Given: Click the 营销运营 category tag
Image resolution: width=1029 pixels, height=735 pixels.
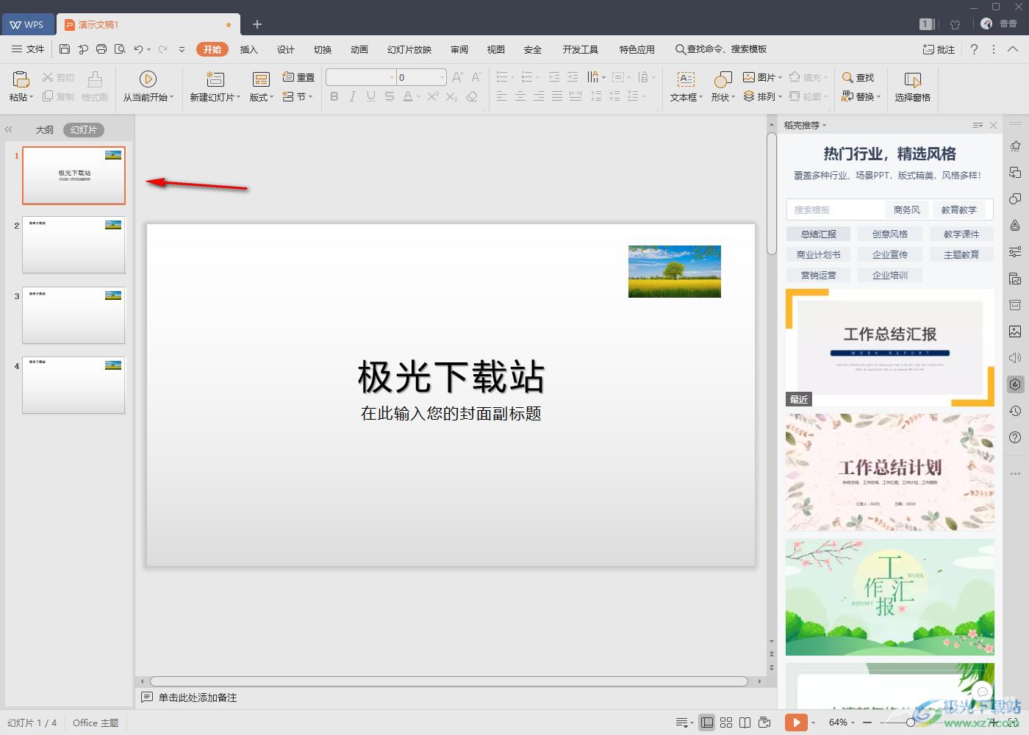Looking at the screenshot, I should (819, 275).
